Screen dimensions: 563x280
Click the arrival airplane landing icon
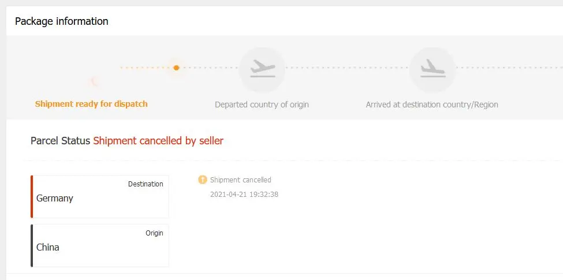pyautogui.click(x=432, y=69)
